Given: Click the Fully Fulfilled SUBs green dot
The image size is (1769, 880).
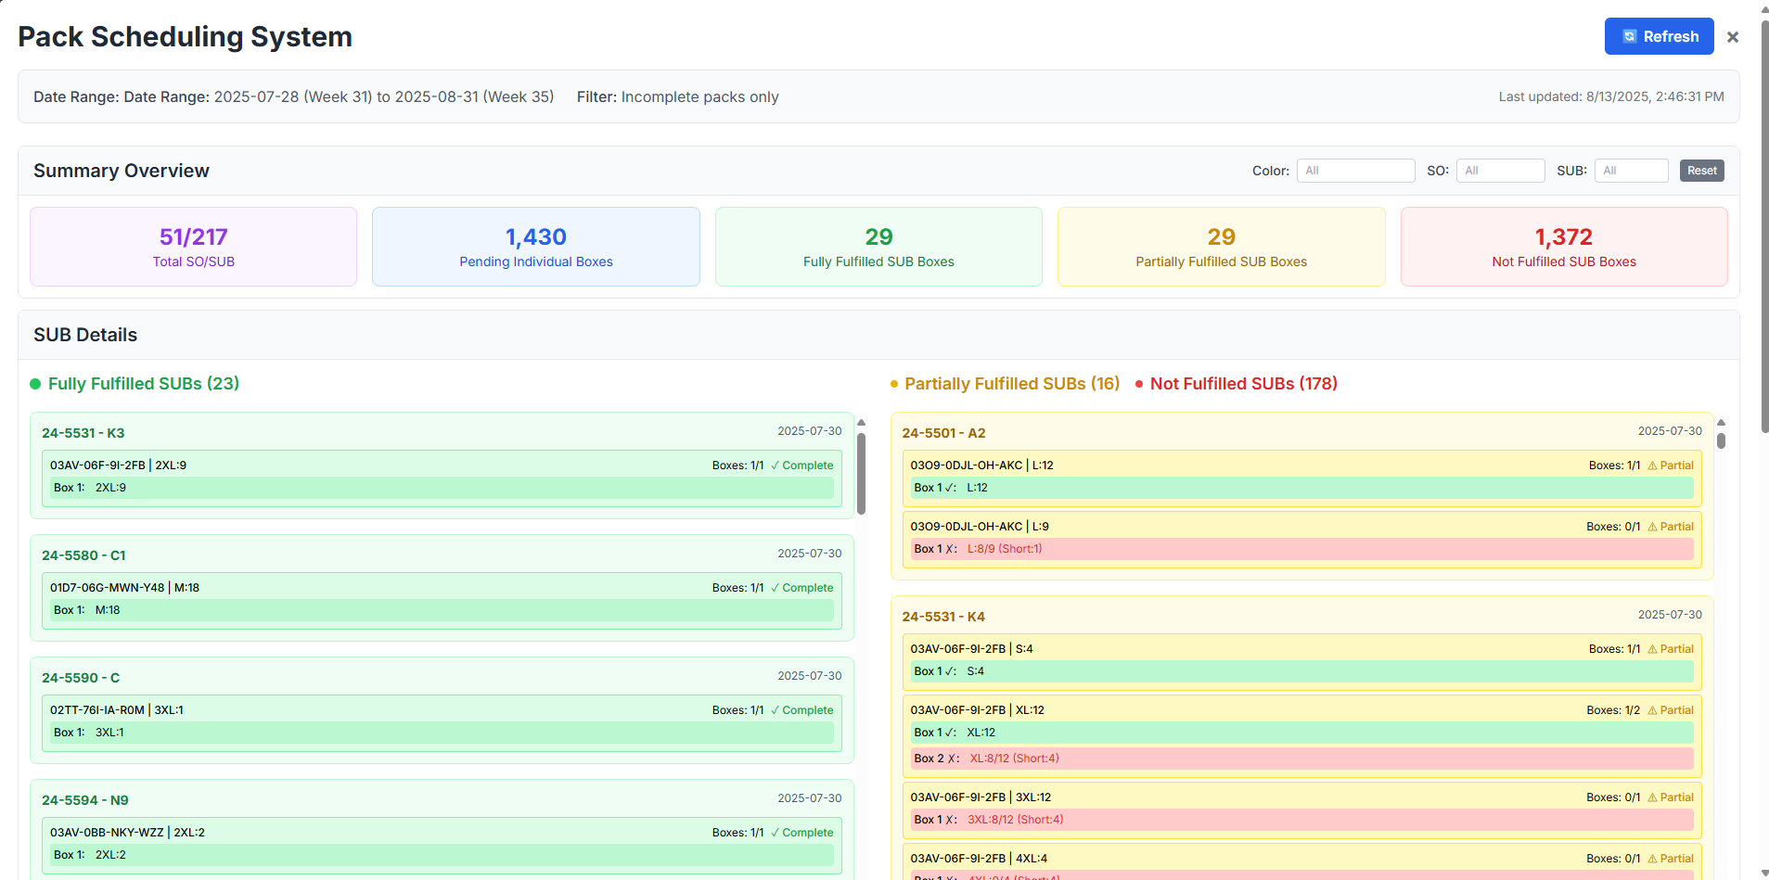Looking at the screenshot, I should pos(35,384).
